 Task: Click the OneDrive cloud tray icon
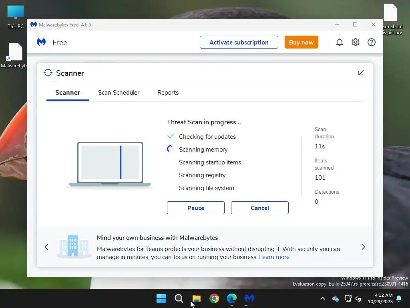click(x=336, y=298)
